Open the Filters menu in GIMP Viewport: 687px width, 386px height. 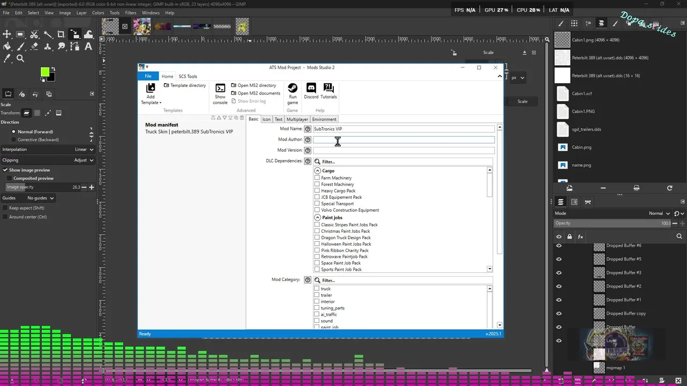[x=130, y=13]
